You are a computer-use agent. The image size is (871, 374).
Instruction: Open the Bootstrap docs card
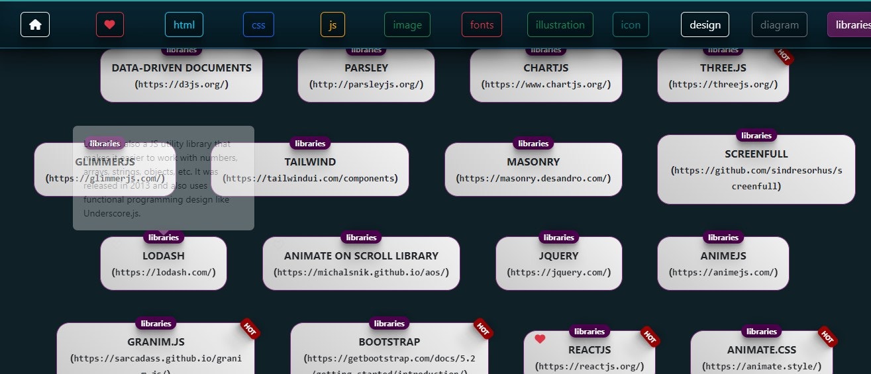click(389, 350)
